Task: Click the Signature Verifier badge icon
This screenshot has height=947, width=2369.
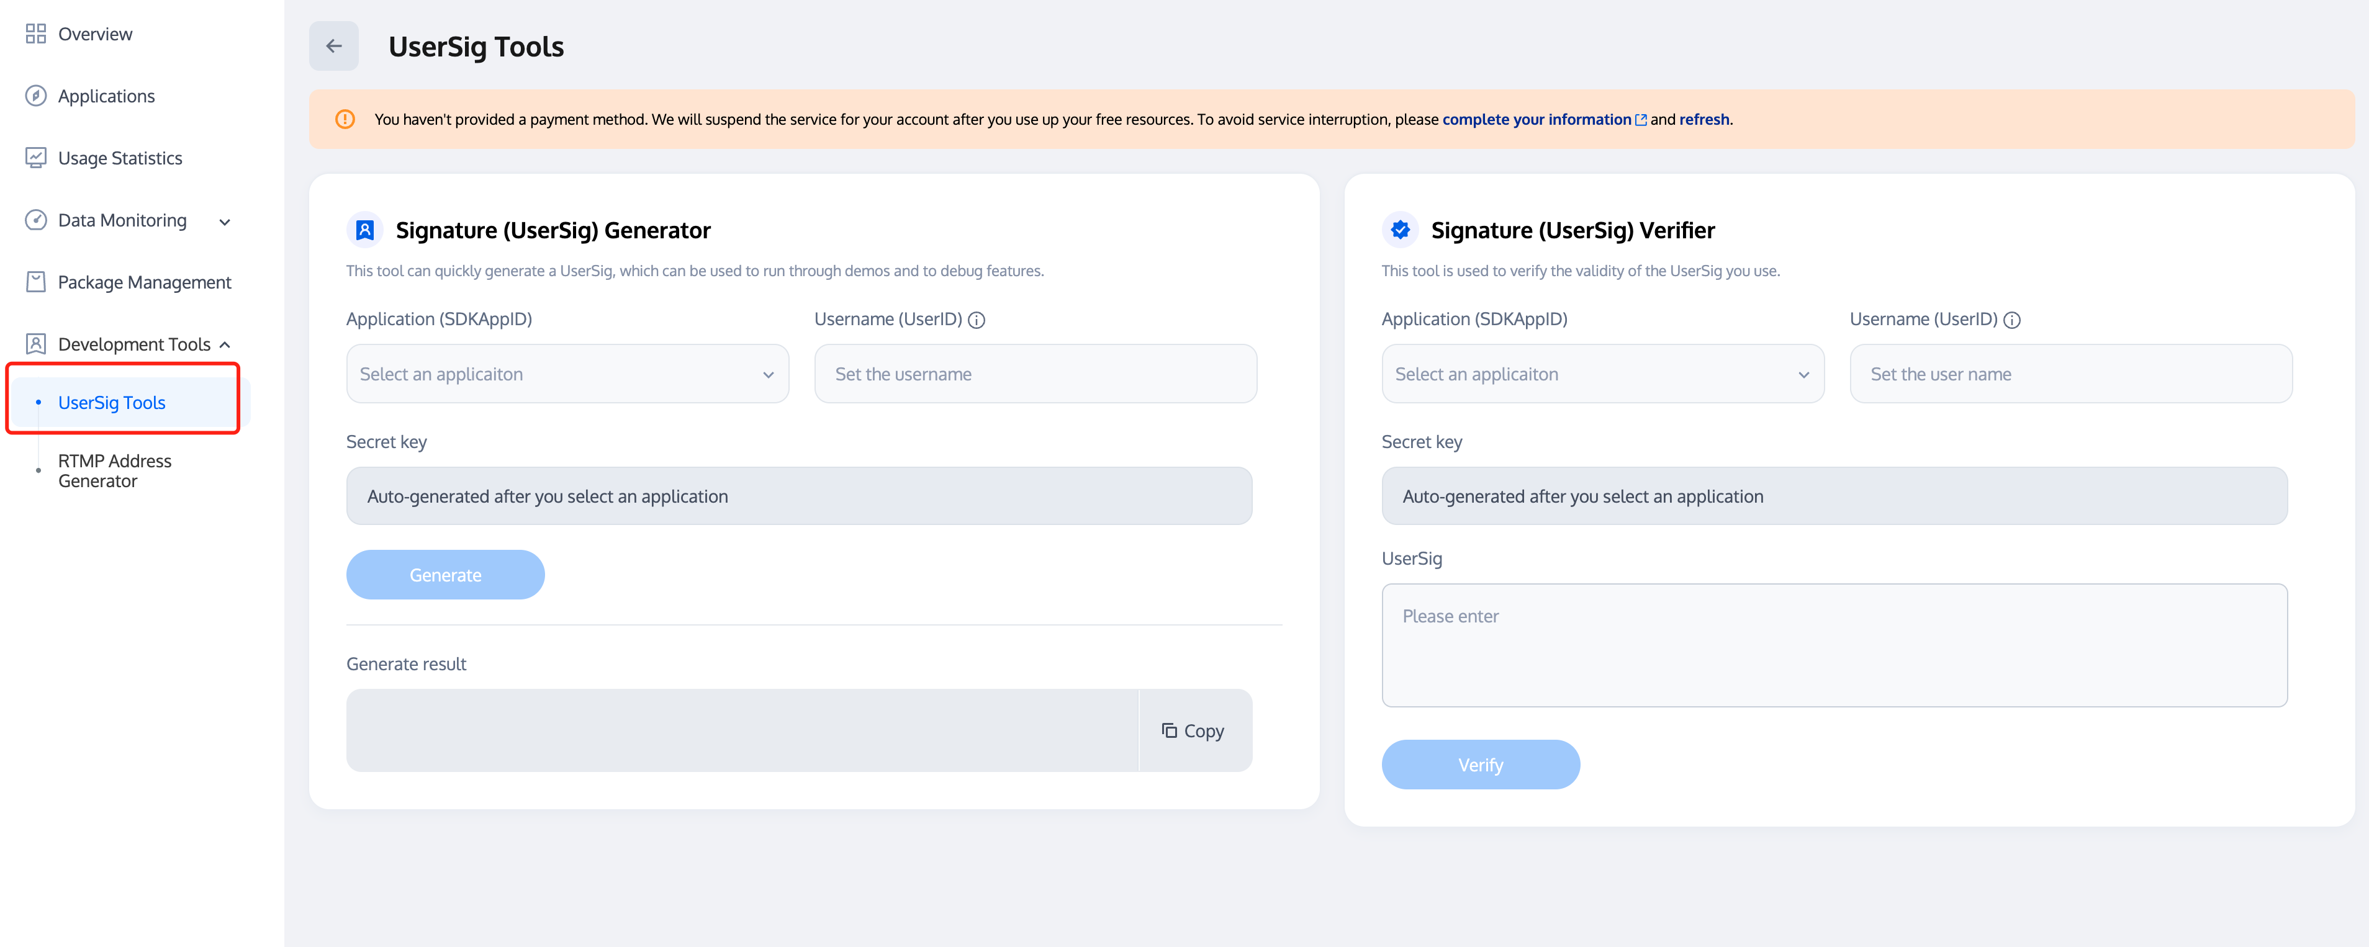Action: pos(1400,230)
